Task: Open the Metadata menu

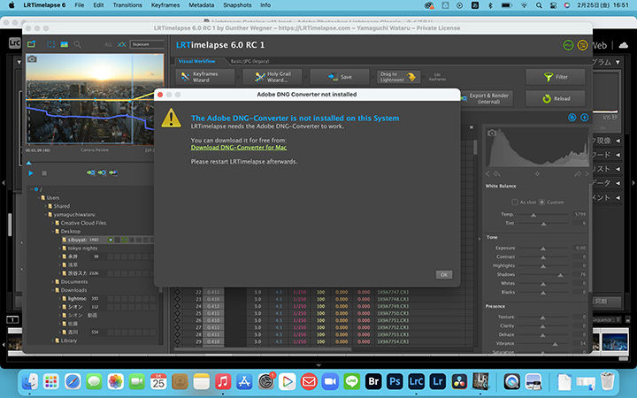Action: tap(202, 5)
